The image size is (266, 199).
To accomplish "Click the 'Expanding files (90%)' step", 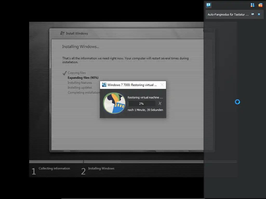I will tap(83, 78).
